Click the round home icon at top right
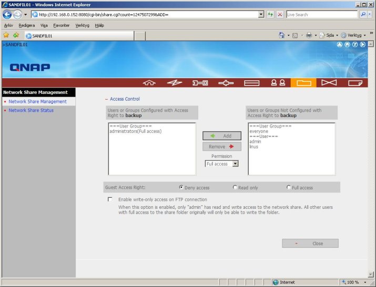This screenshot has height=287, width=376. 347,45
